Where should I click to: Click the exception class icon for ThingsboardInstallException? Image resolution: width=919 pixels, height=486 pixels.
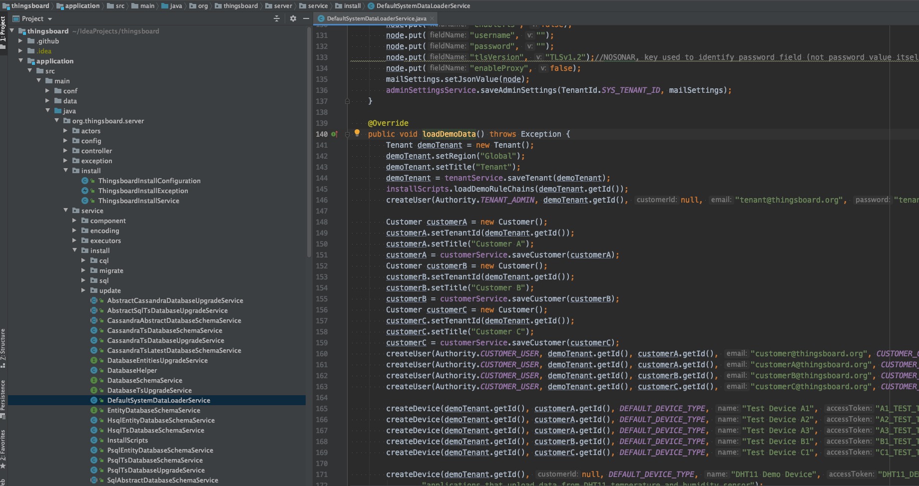click(x=85, y=191)
